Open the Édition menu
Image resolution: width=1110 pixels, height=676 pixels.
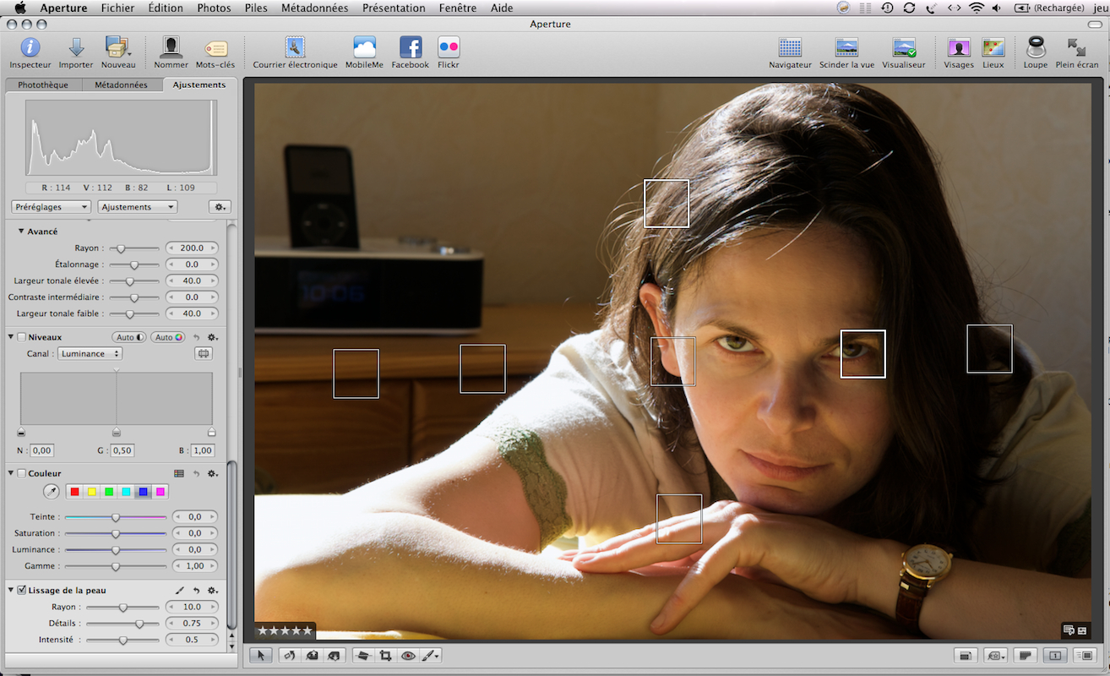tap(165, 8)
